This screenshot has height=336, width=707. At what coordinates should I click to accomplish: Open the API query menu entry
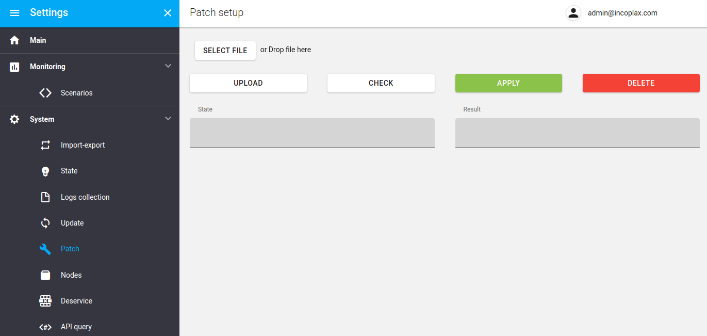pyautogui.click(x=90, y=327)
